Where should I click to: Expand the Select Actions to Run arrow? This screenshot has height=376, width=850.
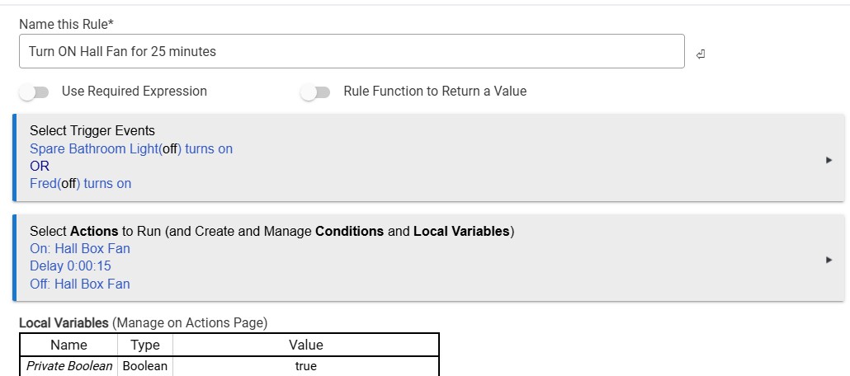829,260
